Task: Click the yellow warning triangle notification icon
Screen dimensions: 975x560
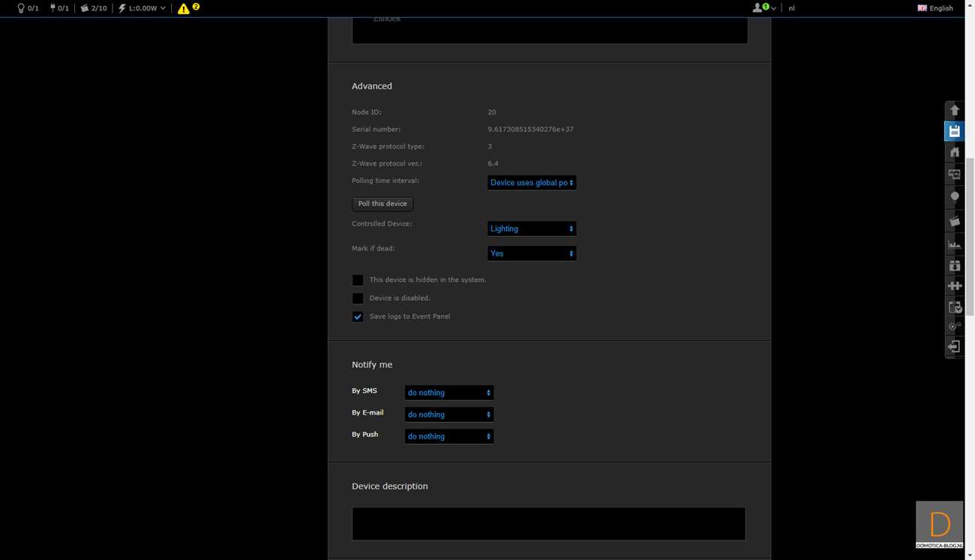Action: click(x=184, y=9)
